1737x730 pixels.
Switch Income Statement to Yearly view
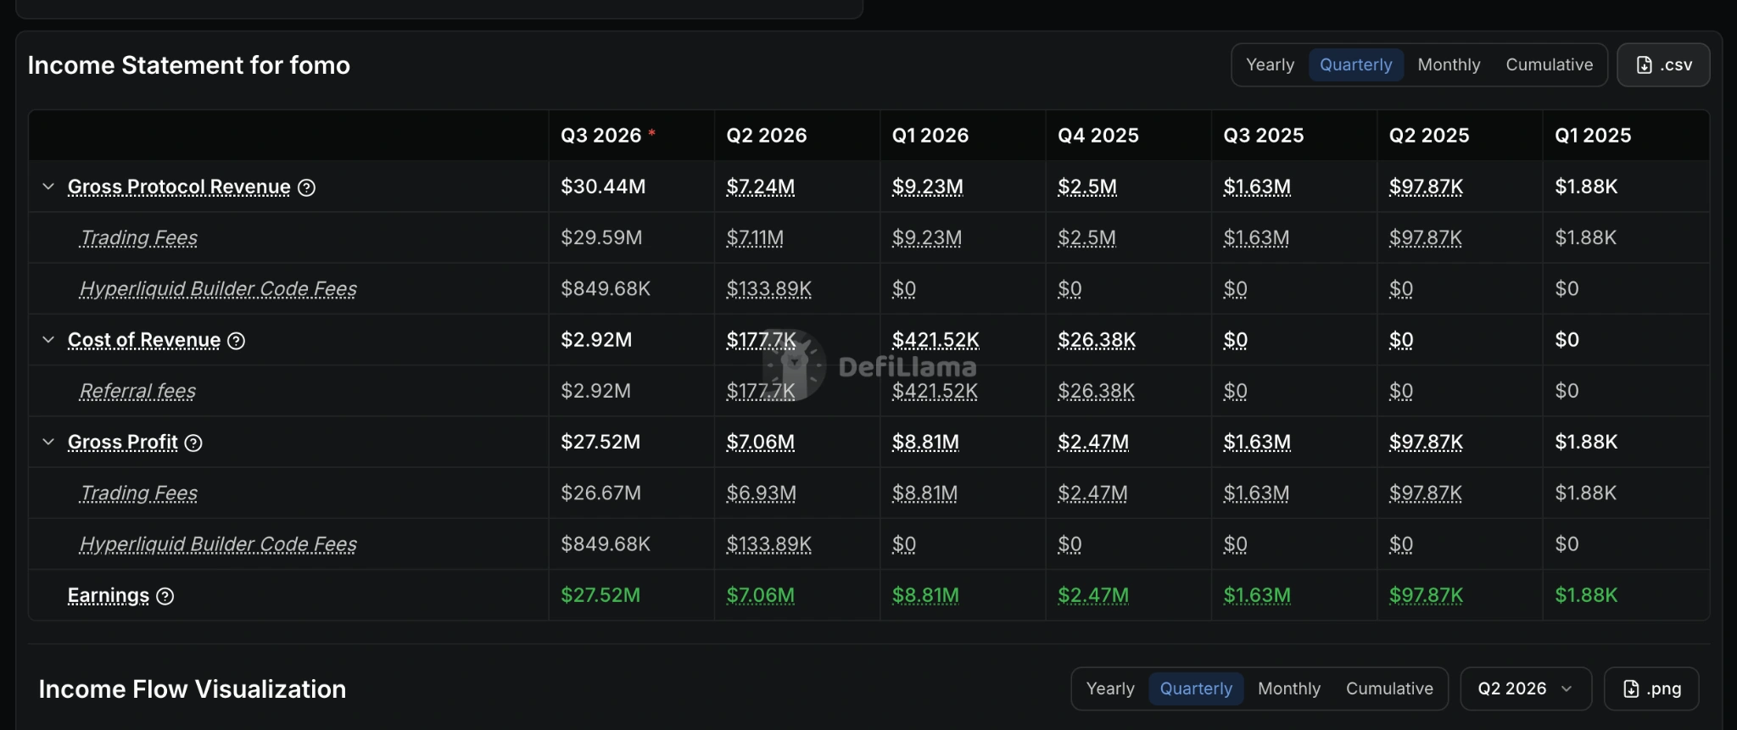point(1270,64)
